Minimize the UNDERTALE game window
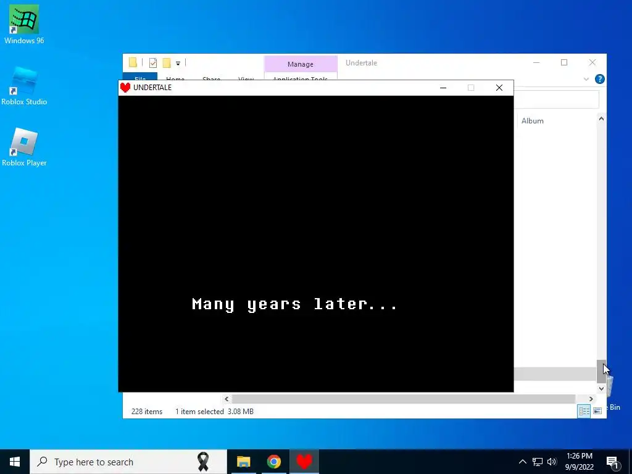The image size is (632, 474). point(443,88)
